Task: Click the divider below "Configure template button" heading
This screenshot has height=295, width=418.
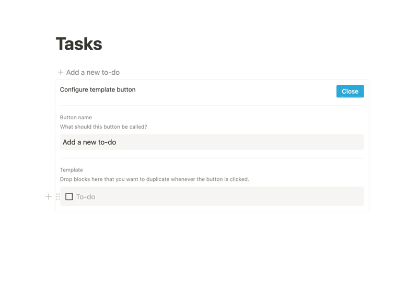Action: [x=212, y=106]
